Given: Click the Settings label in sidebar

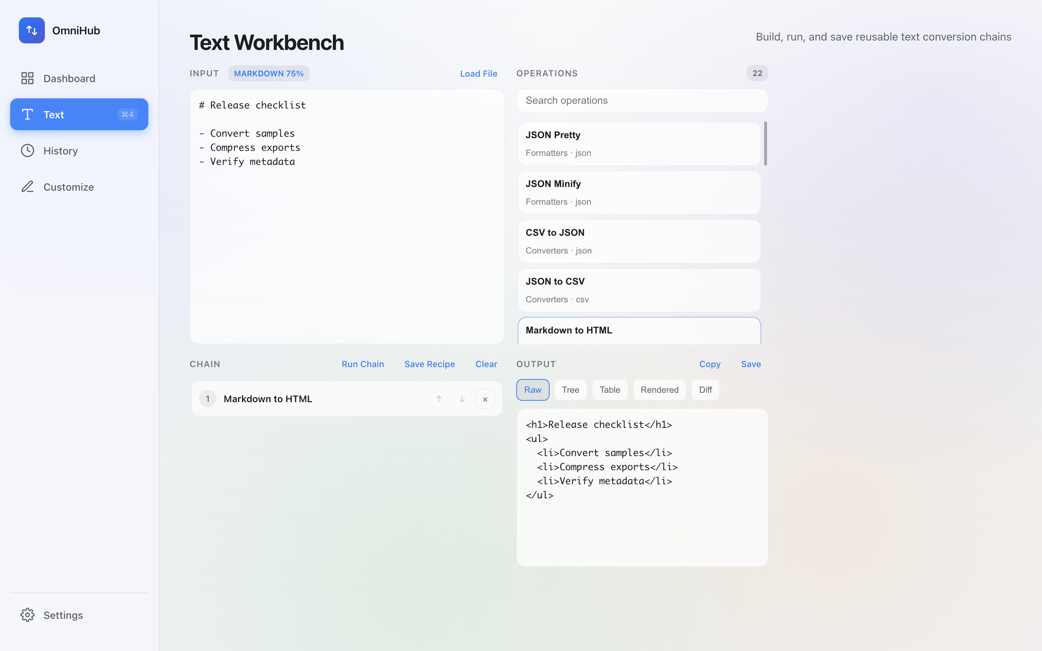Looking at the screenshot, I should click(63, 615).
